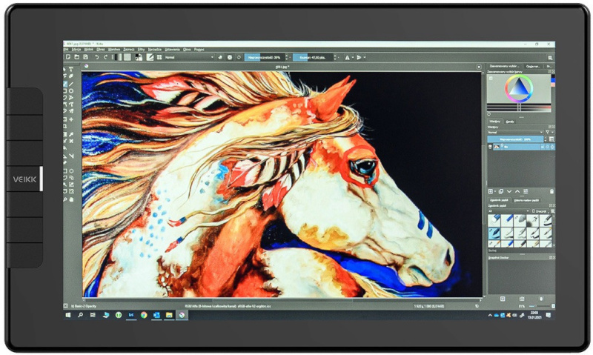Open the Obraz menu
Image resolution: width=593 pixels, height=355 pixels.
pos(101,50)
